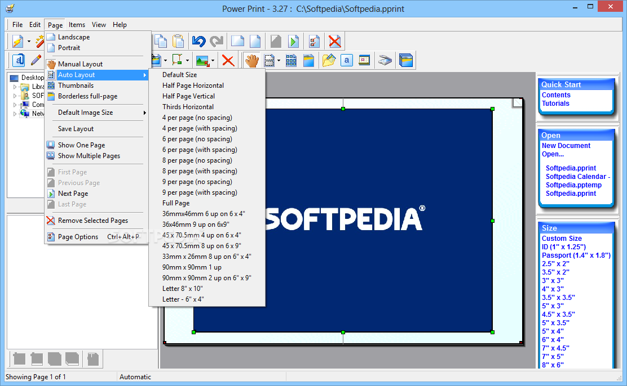This screenshot has height=386, width=627.
Task: Open the View menu
Action: [x=99, y=25]
